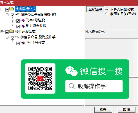138x113 pixels.
Task: Click the 条件选股公式 folder icon
Action: pos(12,31)
